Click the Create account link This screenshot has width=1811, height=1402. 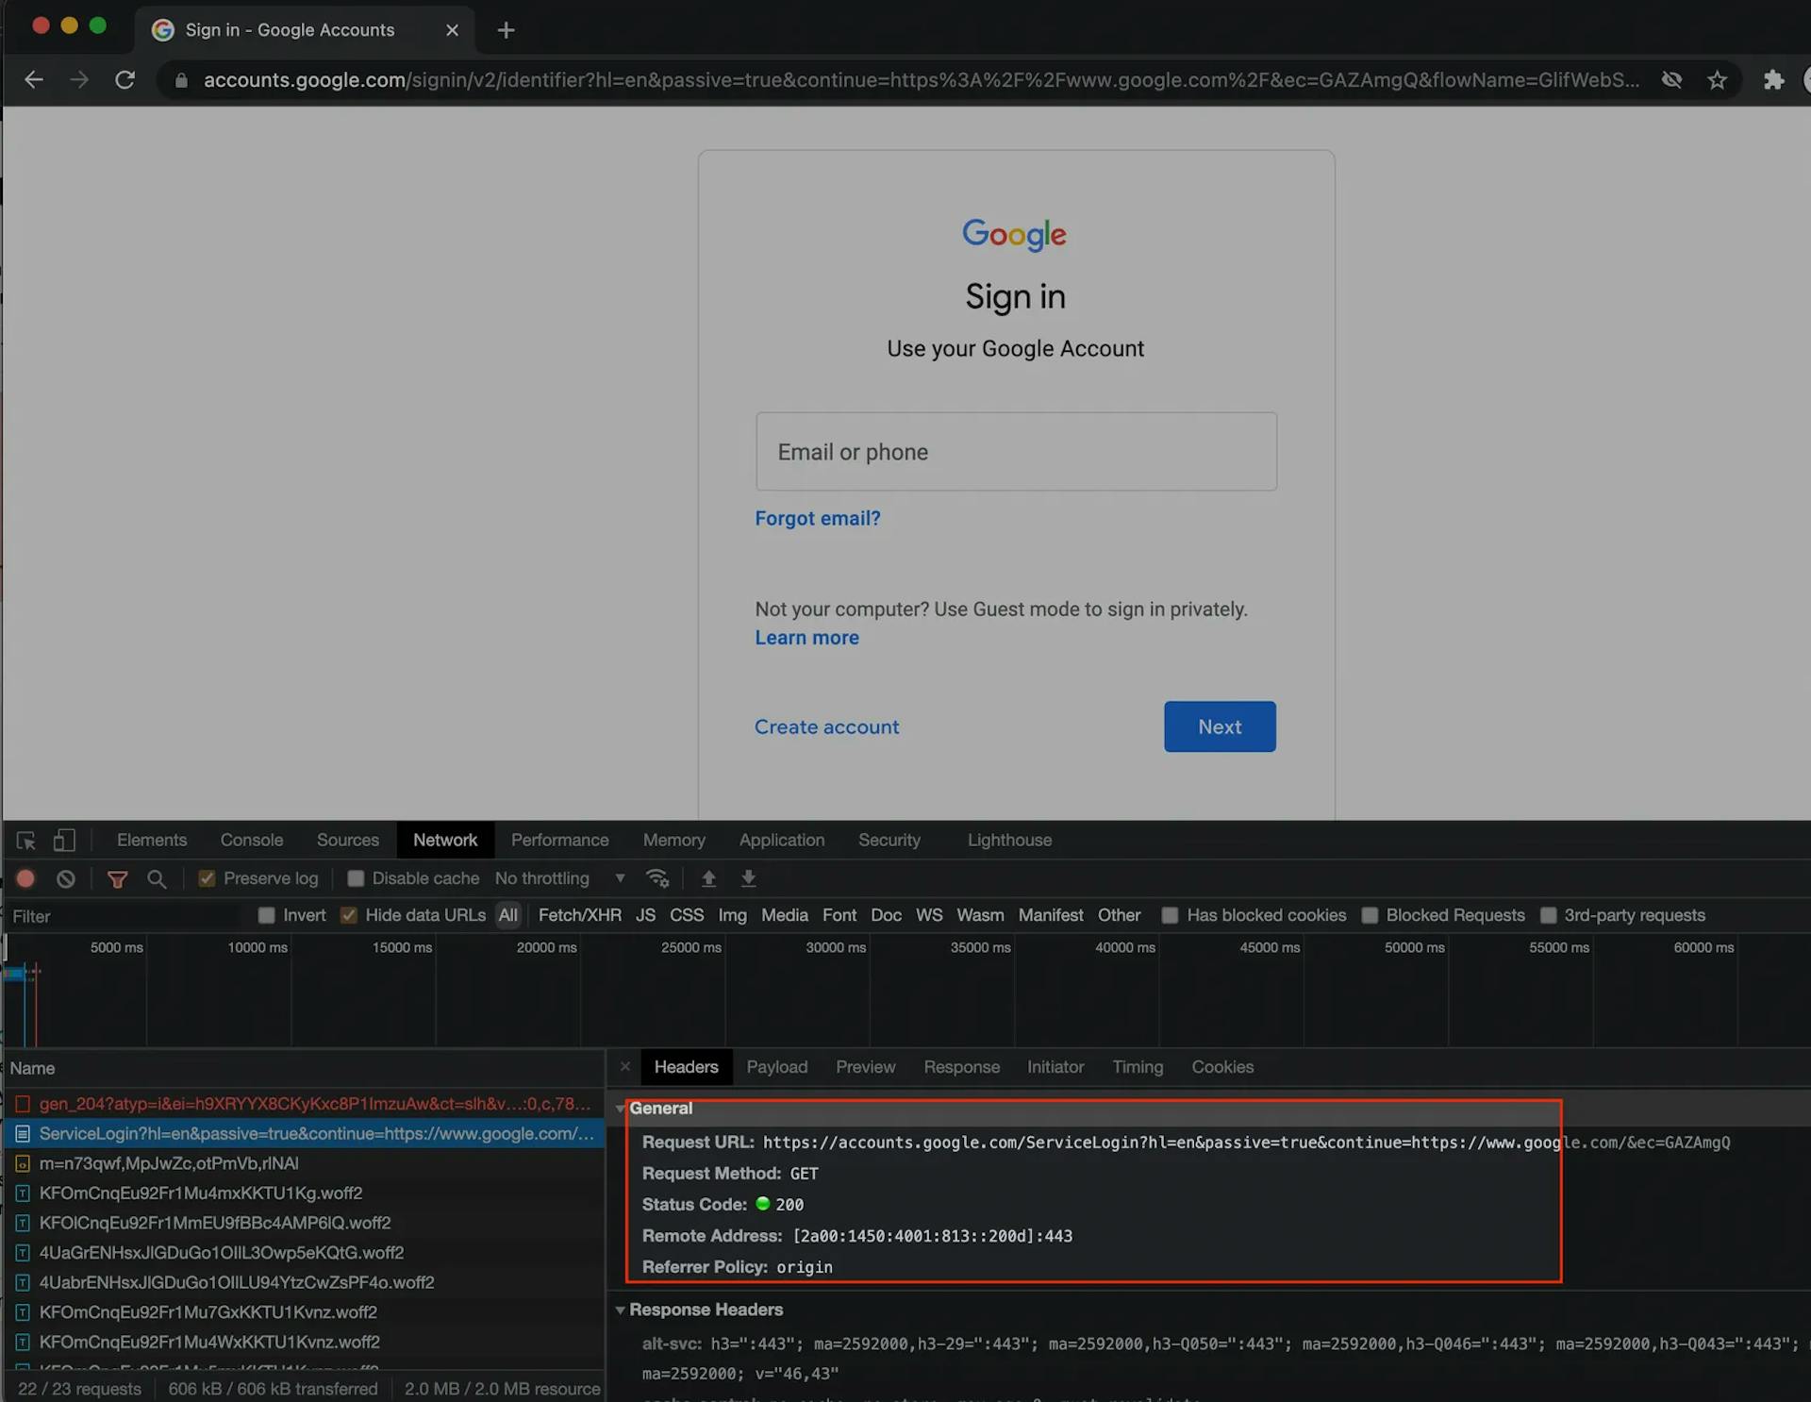pyautogui.click(x=826, y=726)
